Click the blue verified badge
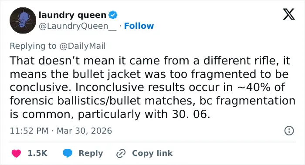 (x=113, y=15)
